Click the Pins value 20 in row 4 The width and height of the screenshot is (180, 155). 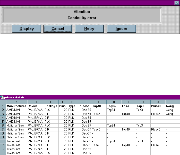(x=63, y=118)
